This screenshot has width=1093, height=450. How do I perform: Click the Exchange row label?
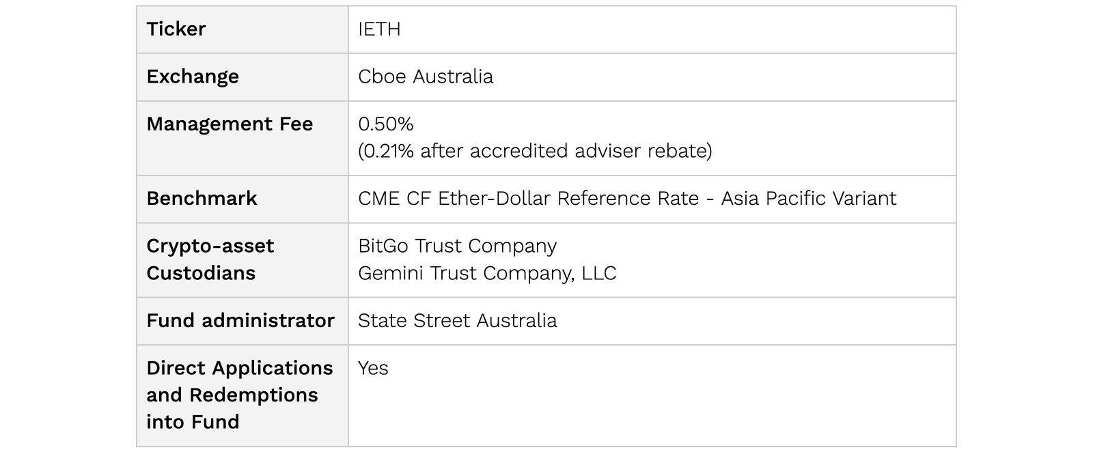point(193,76)
